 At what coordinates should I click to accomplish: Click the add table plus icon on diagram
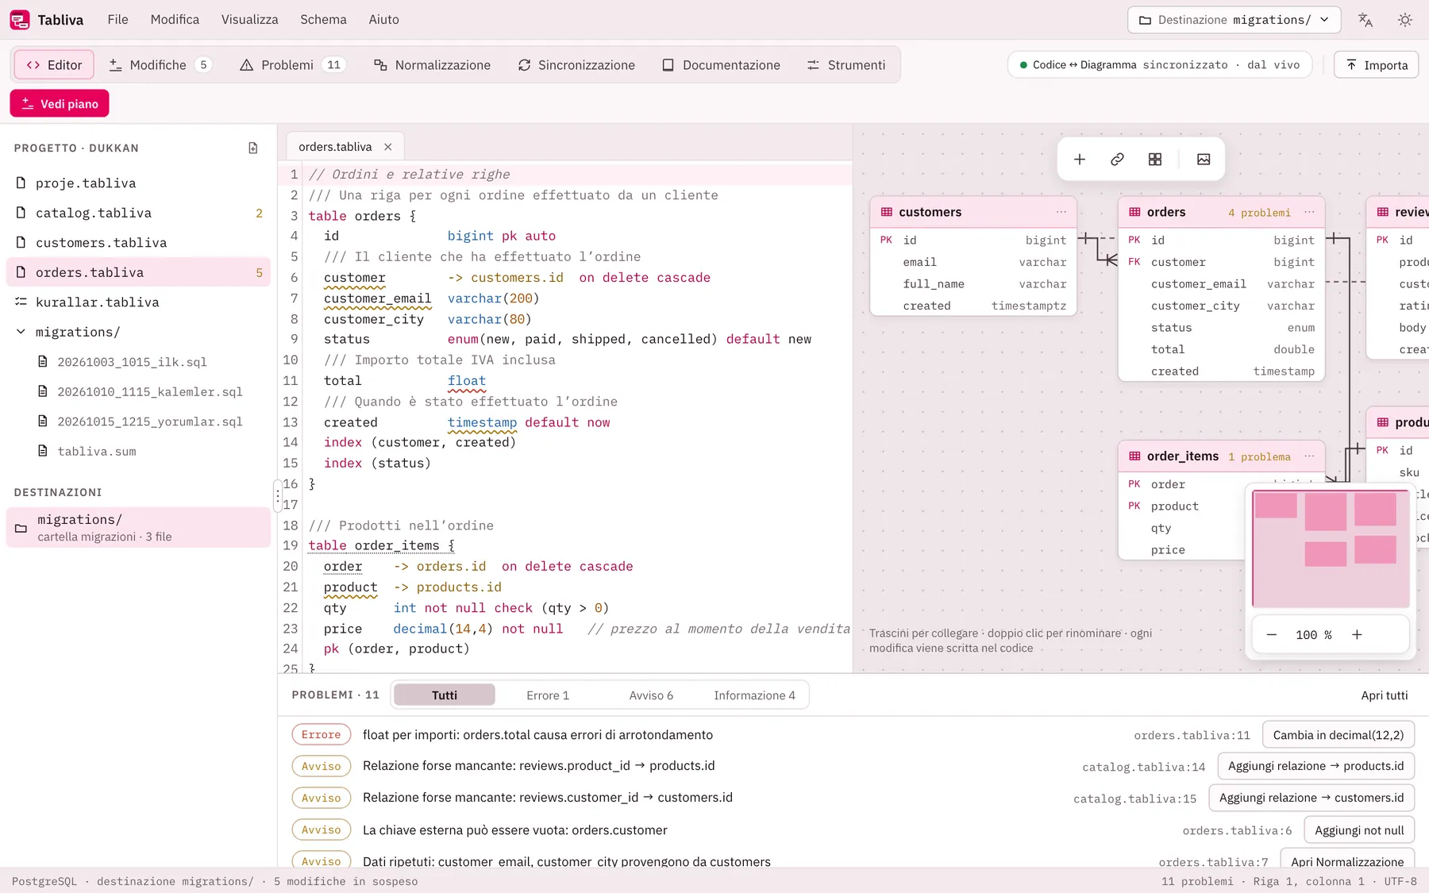[1080, 160]
